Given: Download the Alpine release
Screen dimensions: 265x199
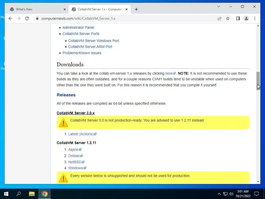Looking at the screenshot, I should [x=75, y=150].
